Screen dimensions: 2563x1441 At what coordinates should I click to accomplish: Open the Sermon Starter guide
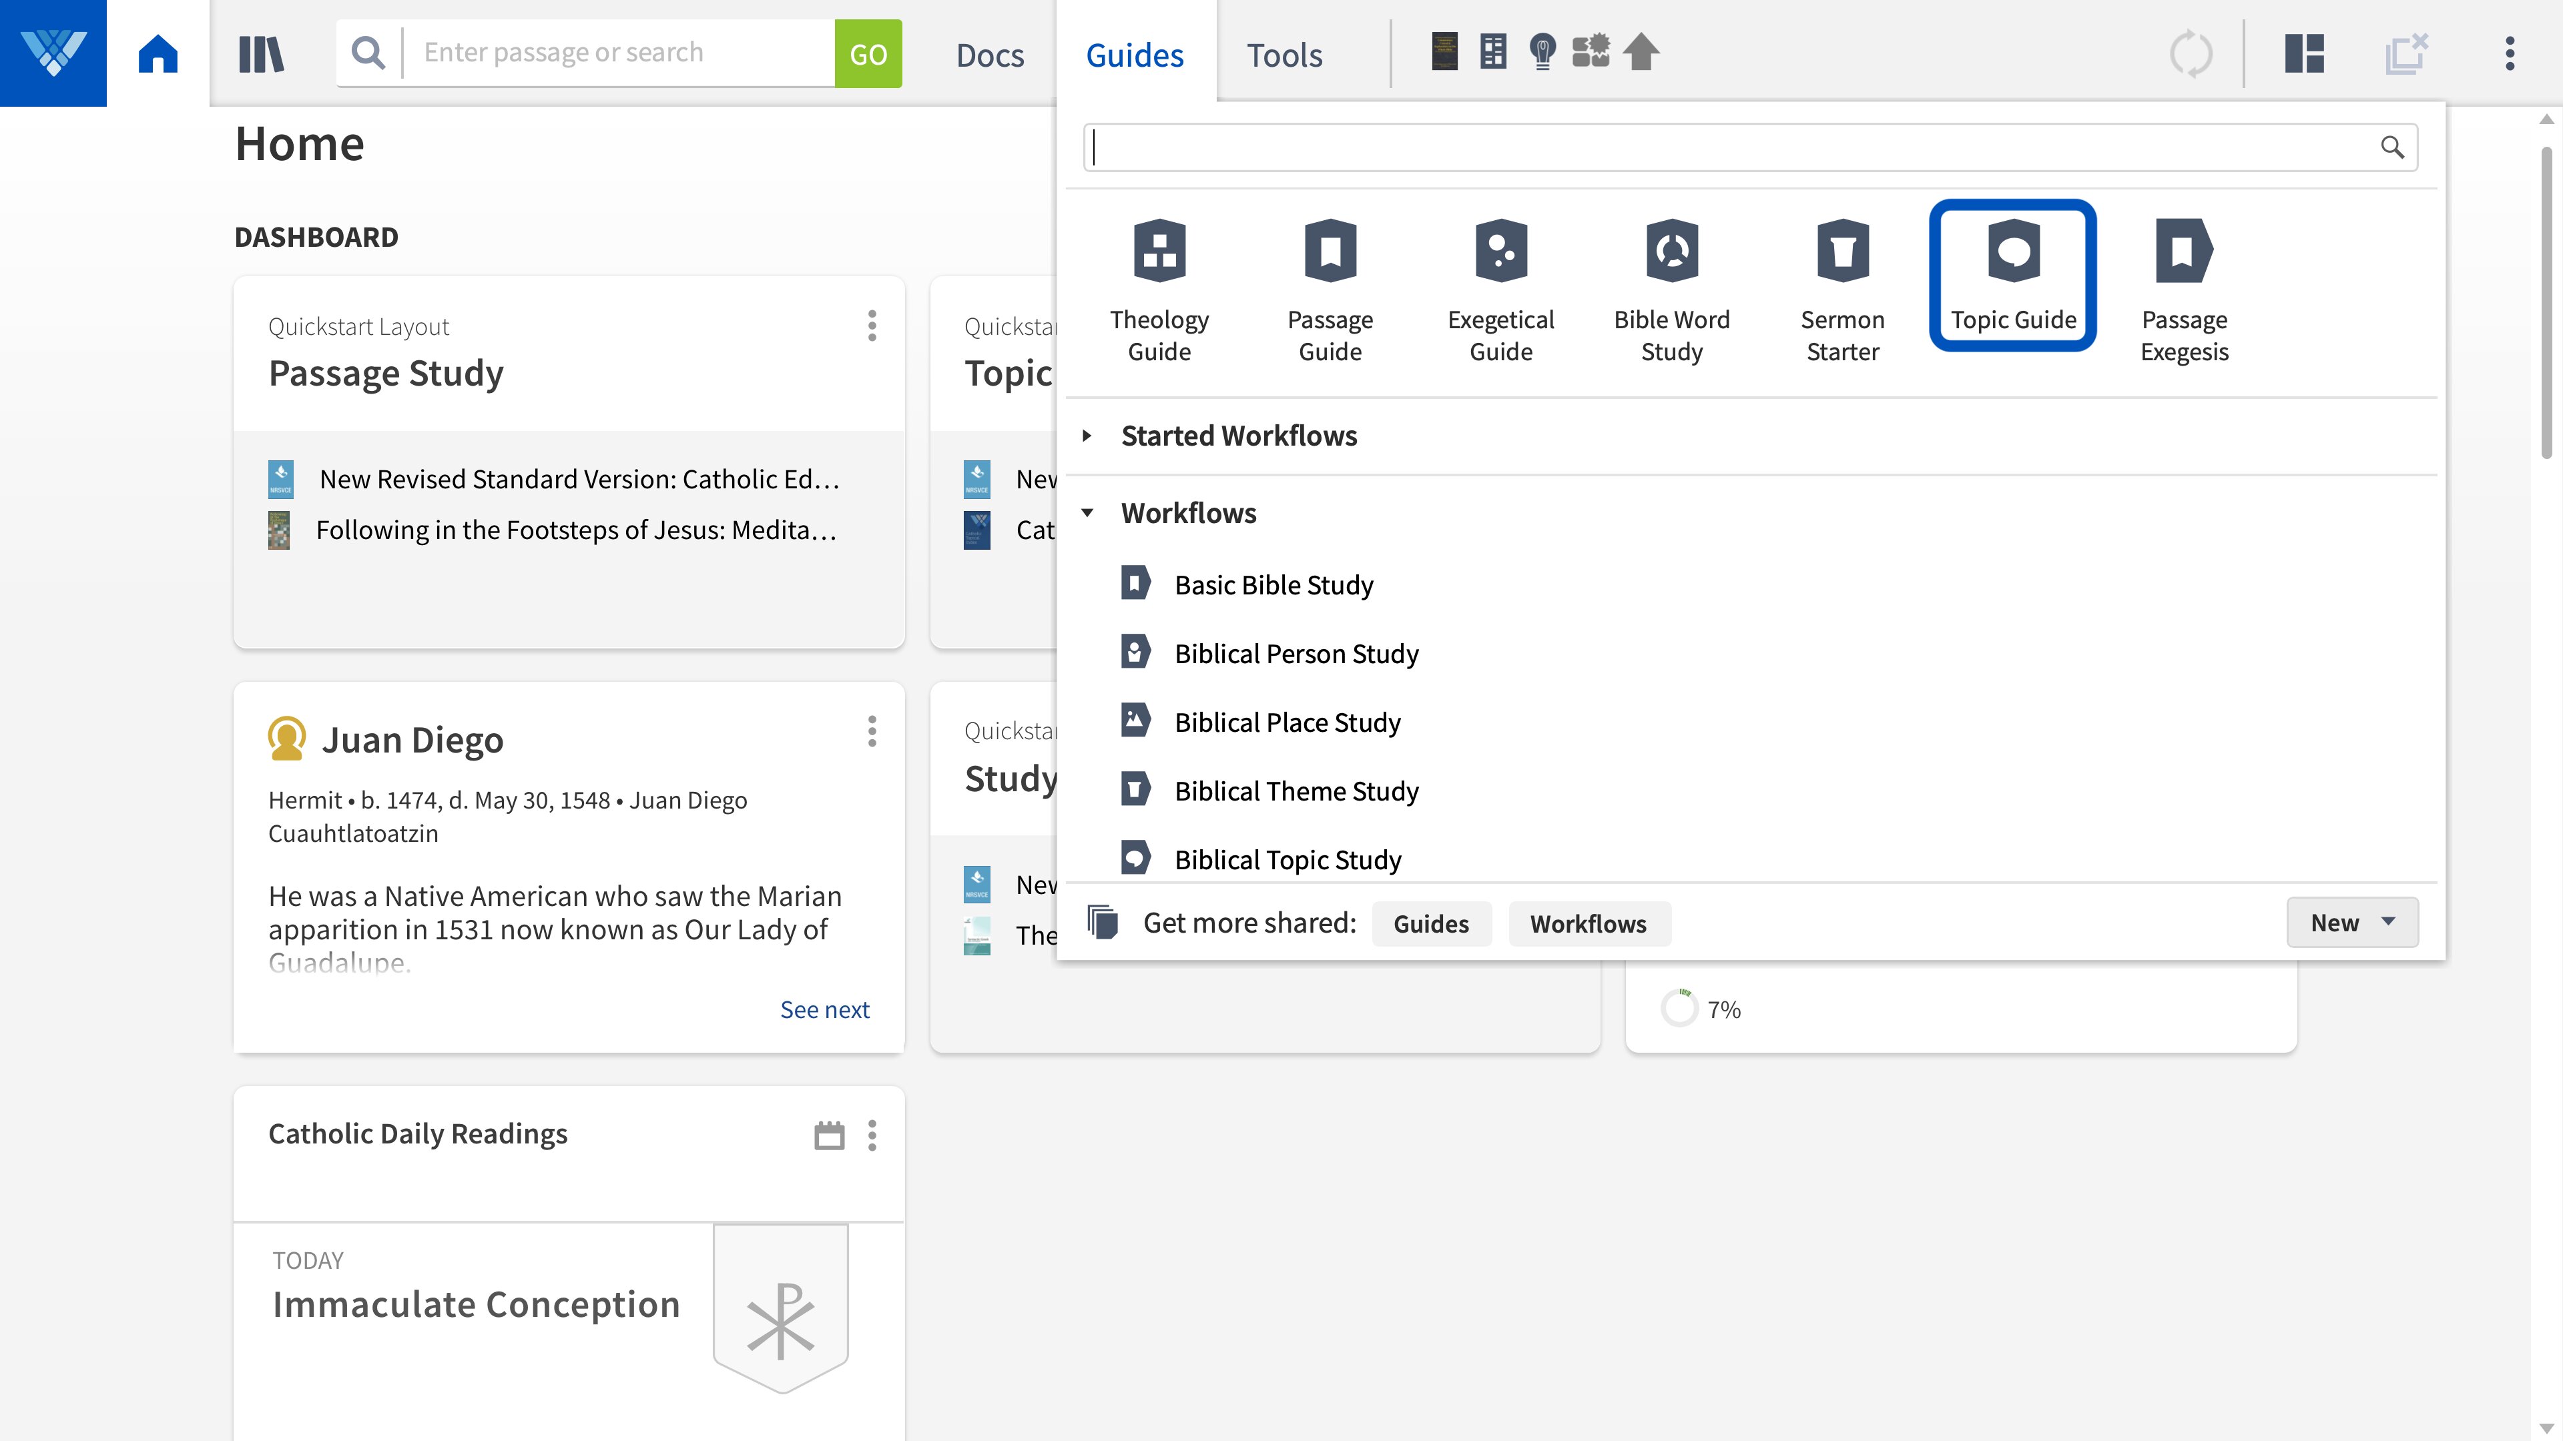click(1843, 292)
